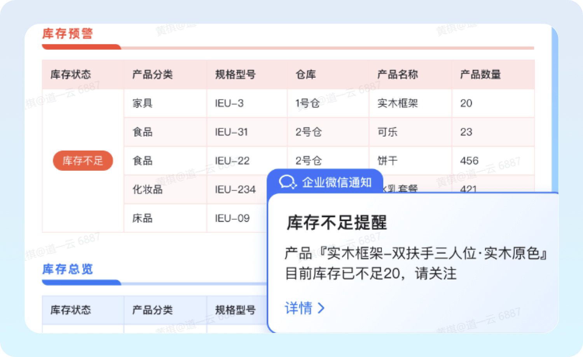Click the 实木框架 product name cell
Image resolution: width=583 pixels, height=357 pixels.
(398, 103)
